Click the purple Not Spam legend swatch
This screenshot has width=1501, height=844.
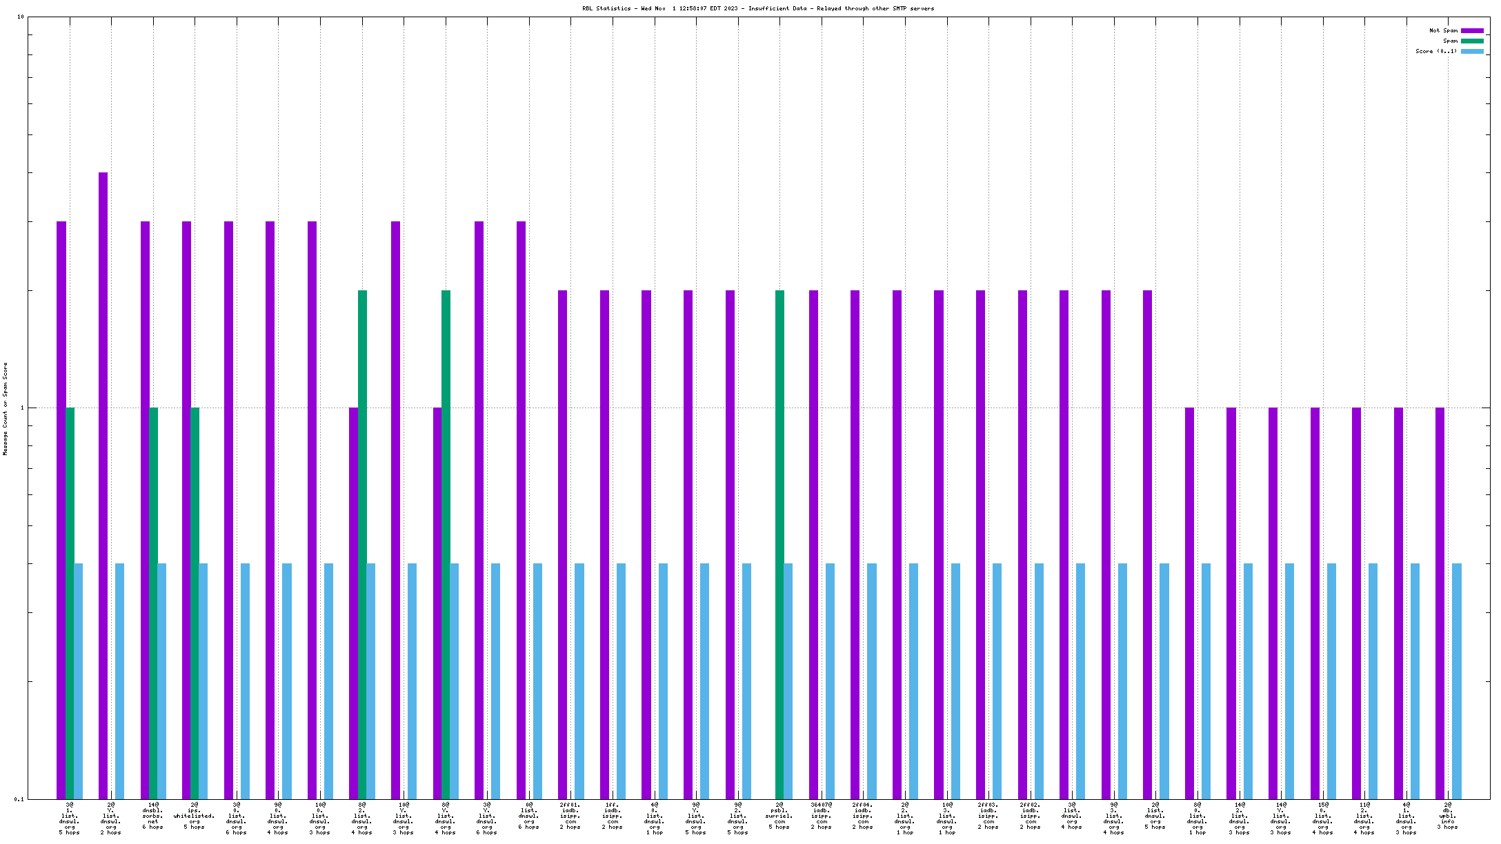pos(1472,30)
